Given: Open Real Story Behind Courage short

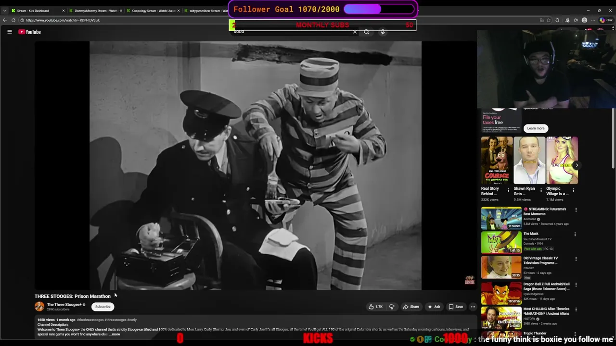Looking at the screenshot, I should click(x=497, y=160).
